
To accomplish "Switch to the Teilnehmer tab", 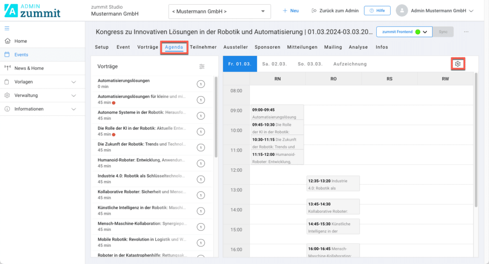I will click(x=203, y=47).
